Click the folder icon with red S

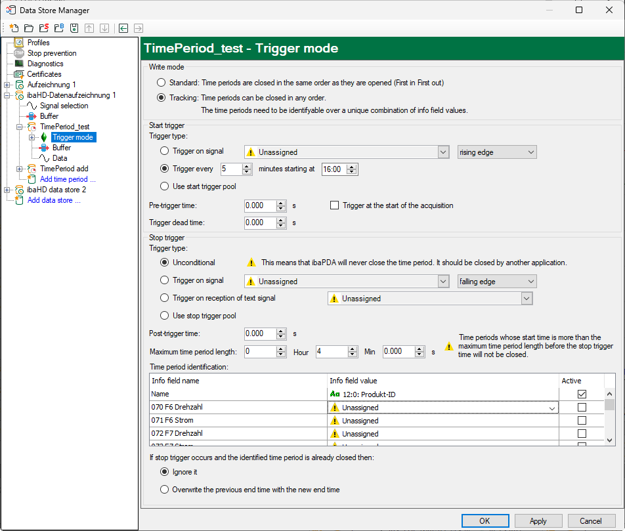pyautogui.click(x=43, y=28)
